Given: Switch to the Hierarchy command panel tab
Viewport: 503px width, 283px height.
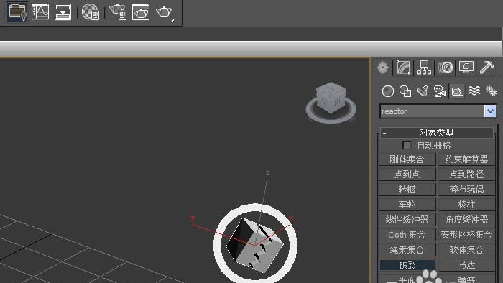Looking at the screenshot, I should pyautogui.click(x=425, y=68).
